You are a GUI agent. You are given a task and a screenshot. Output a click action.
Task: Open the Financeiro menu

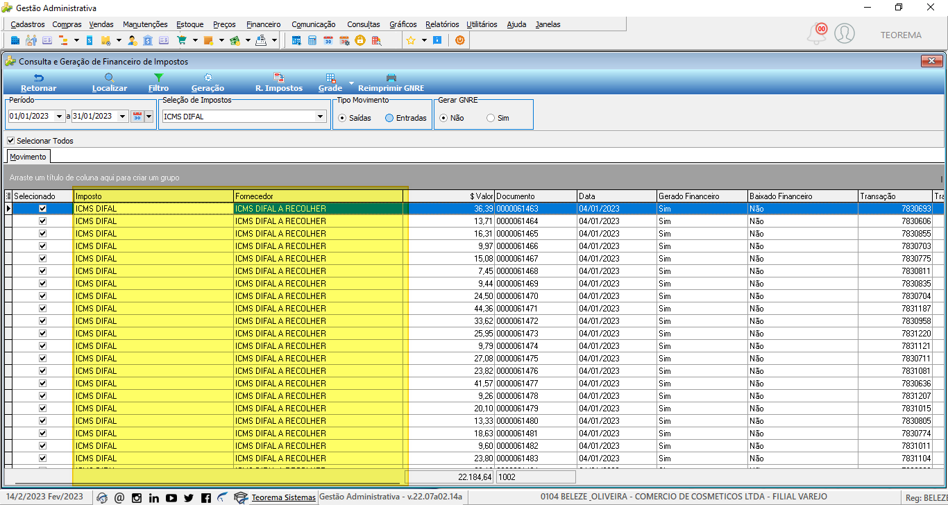(x=263, y=24)
